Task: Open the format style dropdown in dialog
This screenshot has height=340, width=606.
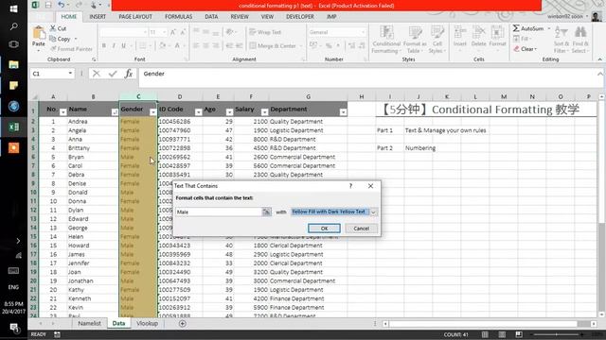Action: click(x=373, y=212)
